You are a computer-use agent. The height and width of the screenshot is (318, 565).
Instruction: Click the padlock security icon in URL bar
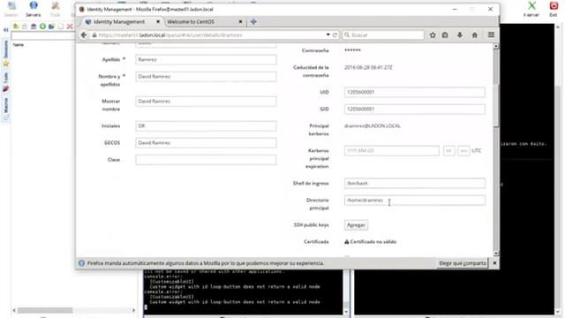point(94,35)
